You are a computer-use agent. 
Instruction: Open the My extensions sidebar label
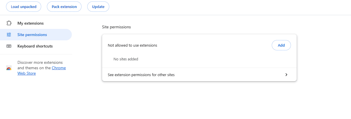coord(31,23)
